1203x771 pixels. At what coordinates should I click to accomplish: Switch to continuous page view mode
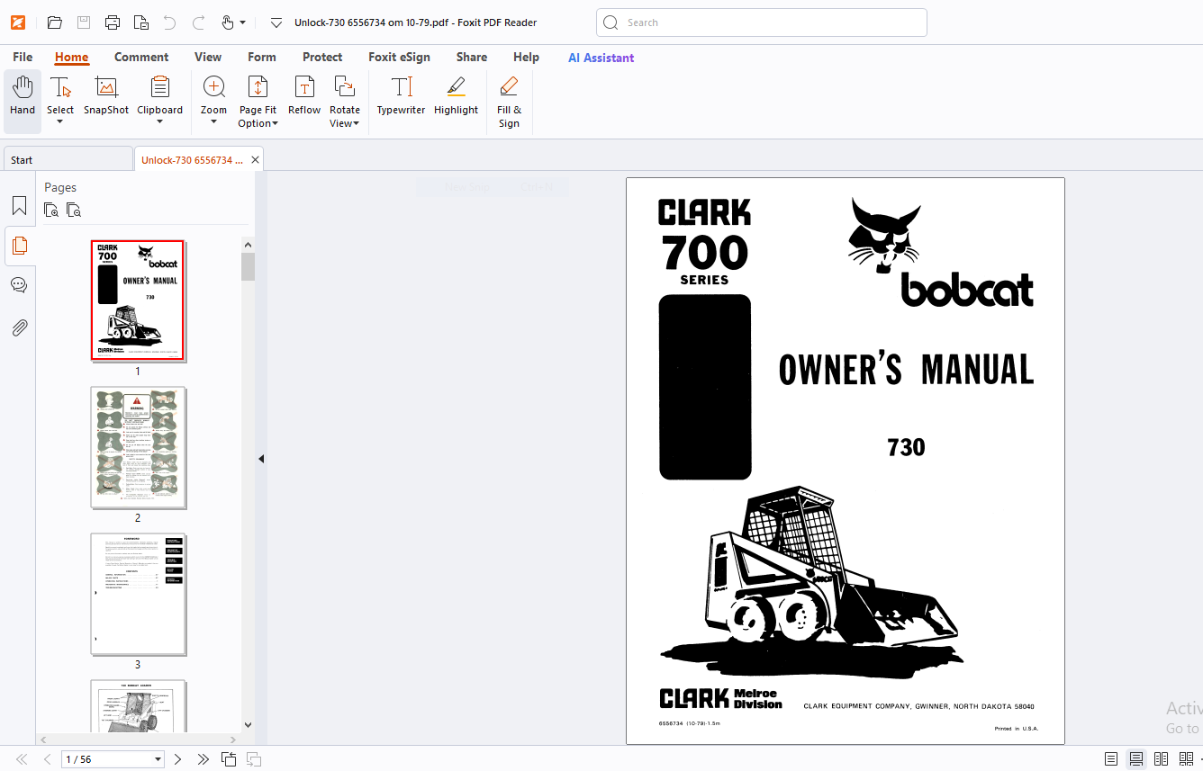pos(1136,759)
